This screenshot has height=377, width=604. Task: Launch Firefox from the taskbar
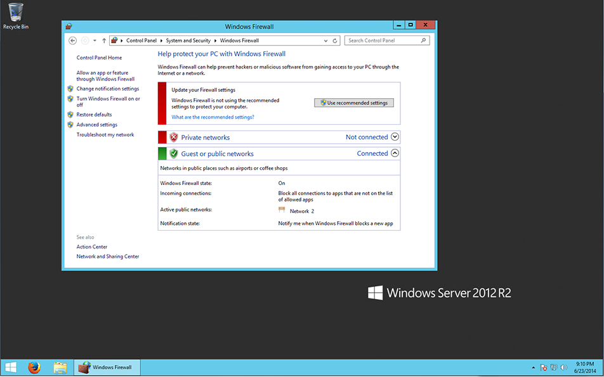tap(34, 367)
